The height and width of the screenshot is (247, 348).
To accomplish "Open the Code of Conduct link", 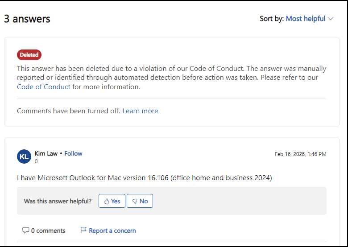I will 44,86.
